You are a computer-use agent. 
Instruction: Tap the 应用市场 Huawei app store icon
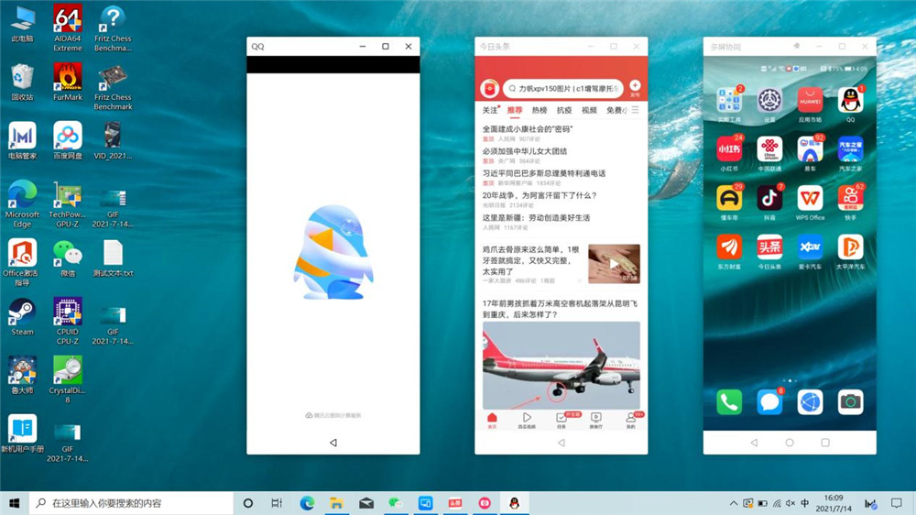point(810,101)
